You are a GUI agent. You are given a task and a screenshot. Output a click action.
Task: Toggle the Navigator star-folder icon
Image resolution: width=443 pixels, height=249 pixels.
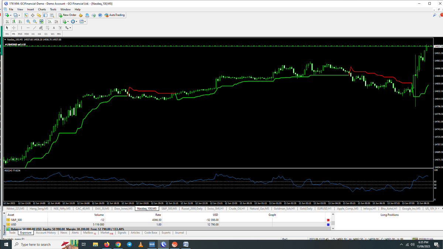(x=39, y=15)
